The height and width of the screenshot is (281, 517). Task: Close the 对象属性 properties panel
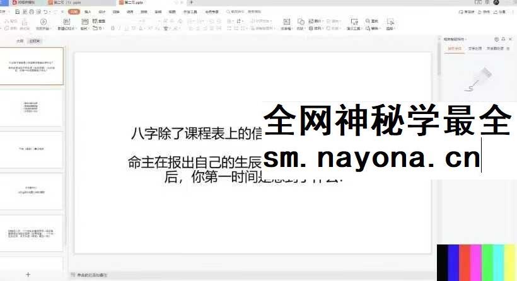point(510,39)
